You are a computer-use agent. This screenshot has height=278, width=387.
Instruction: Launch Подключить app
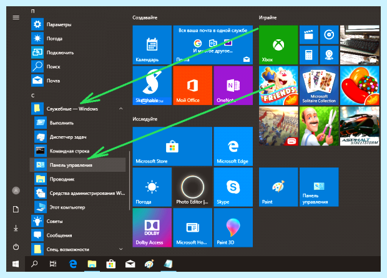click(x=78, y=52)
